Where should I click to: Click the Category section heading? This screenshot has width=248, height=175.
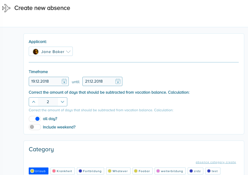pos(41,150)
